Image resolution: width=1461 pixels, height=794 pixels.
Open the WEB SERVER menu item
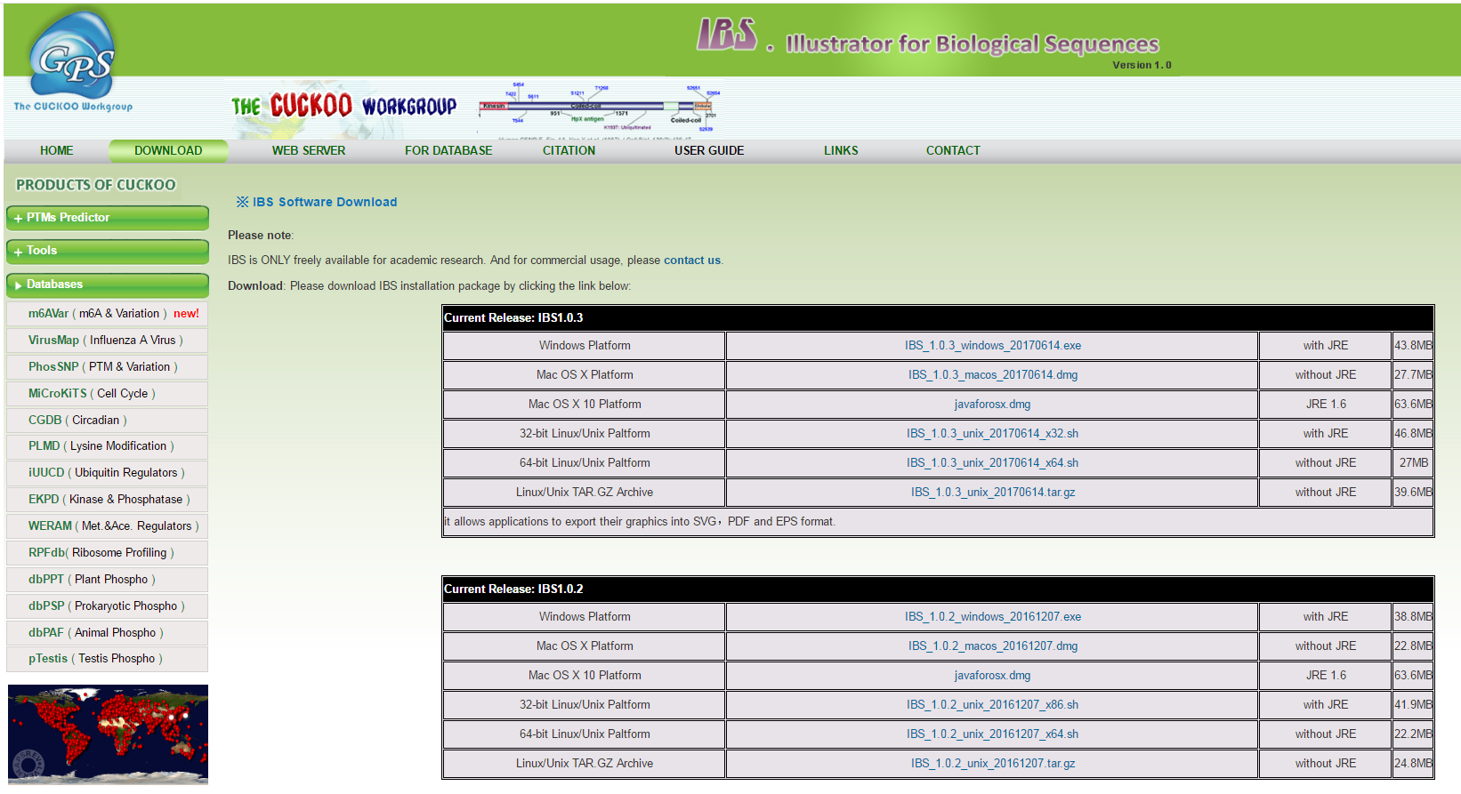coord(308,151)
